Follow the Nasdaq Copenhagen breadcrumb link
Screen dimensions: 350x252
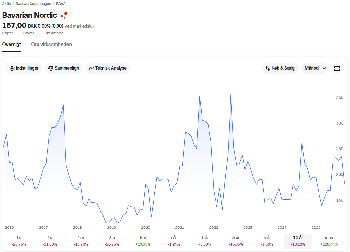click(x=33, y=4)
